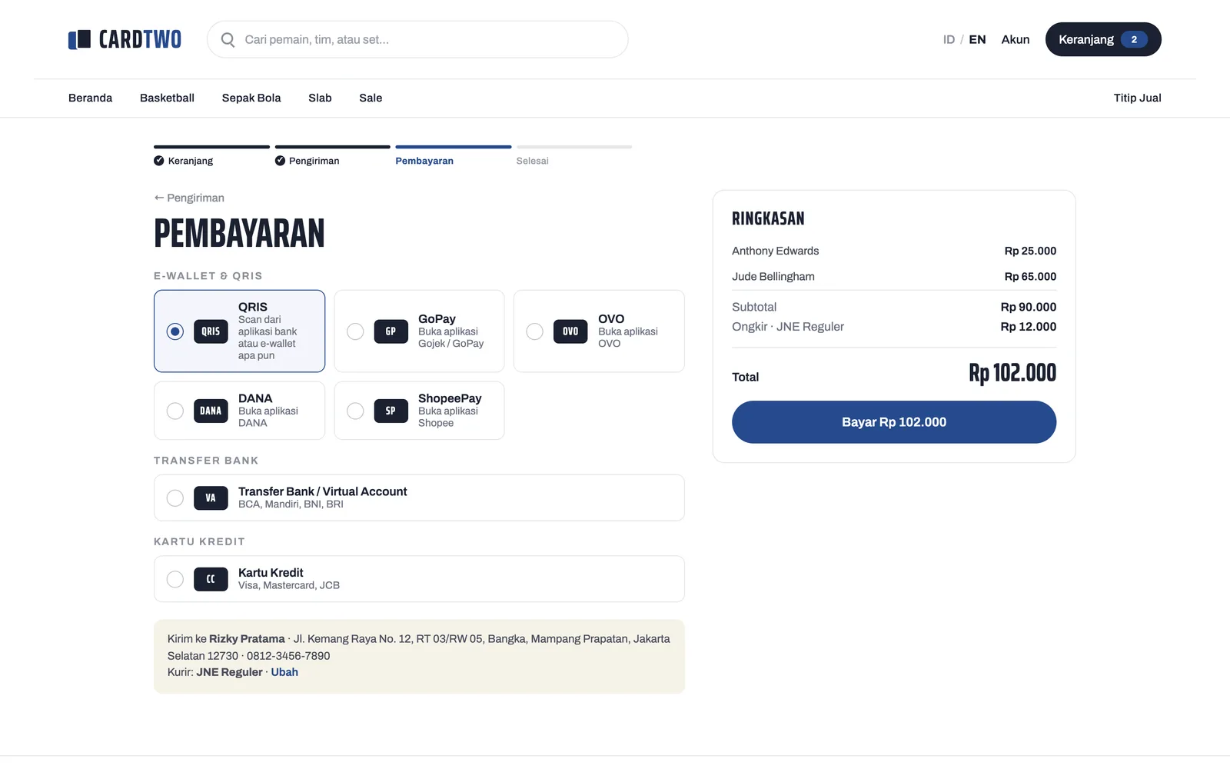Click the search magnifier icon
Image resolution: width=1230 pixels, height=769 pixels.
(228, 39)
